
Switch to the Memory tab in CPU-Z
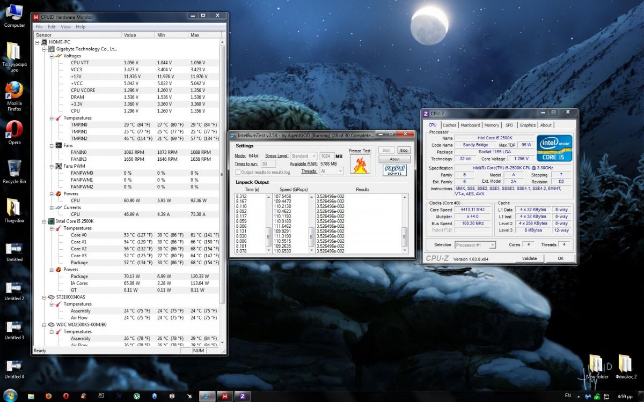(492, 125)
